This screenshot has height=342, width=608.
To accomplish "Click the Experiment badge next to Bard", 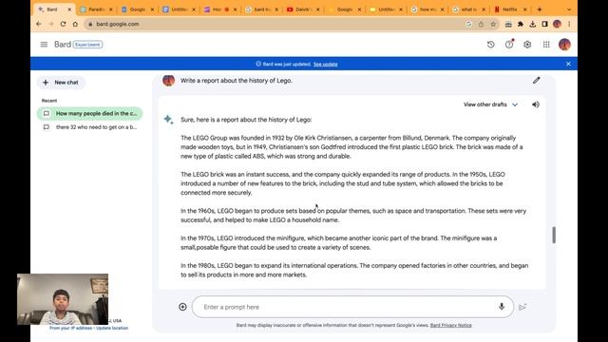I will (x=87, y=45).
